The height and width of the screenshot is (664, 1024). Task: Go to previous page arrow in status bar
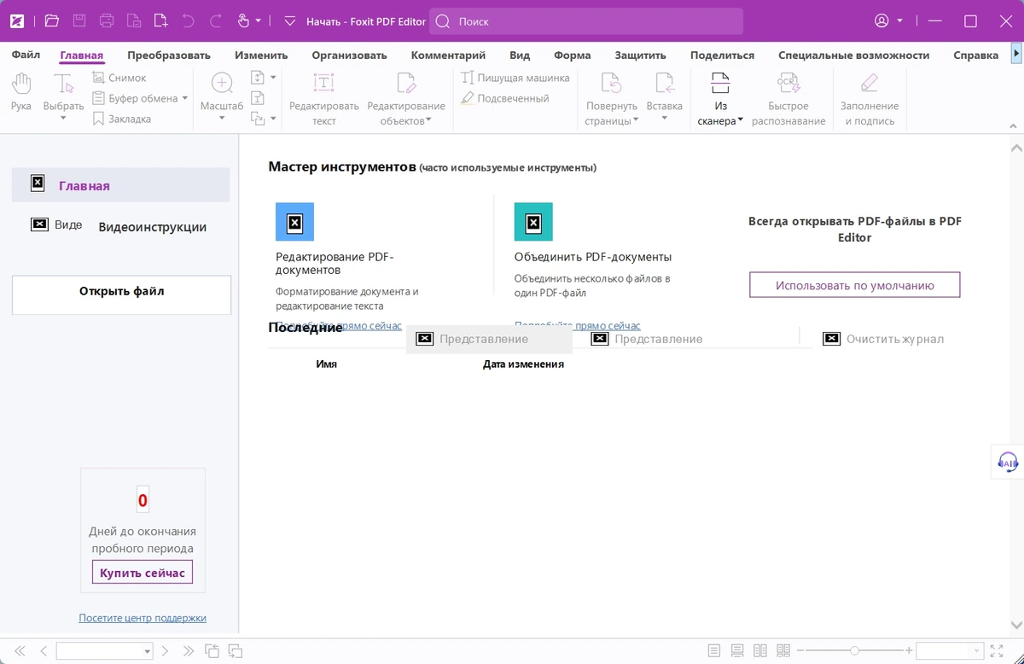(44, 651)
